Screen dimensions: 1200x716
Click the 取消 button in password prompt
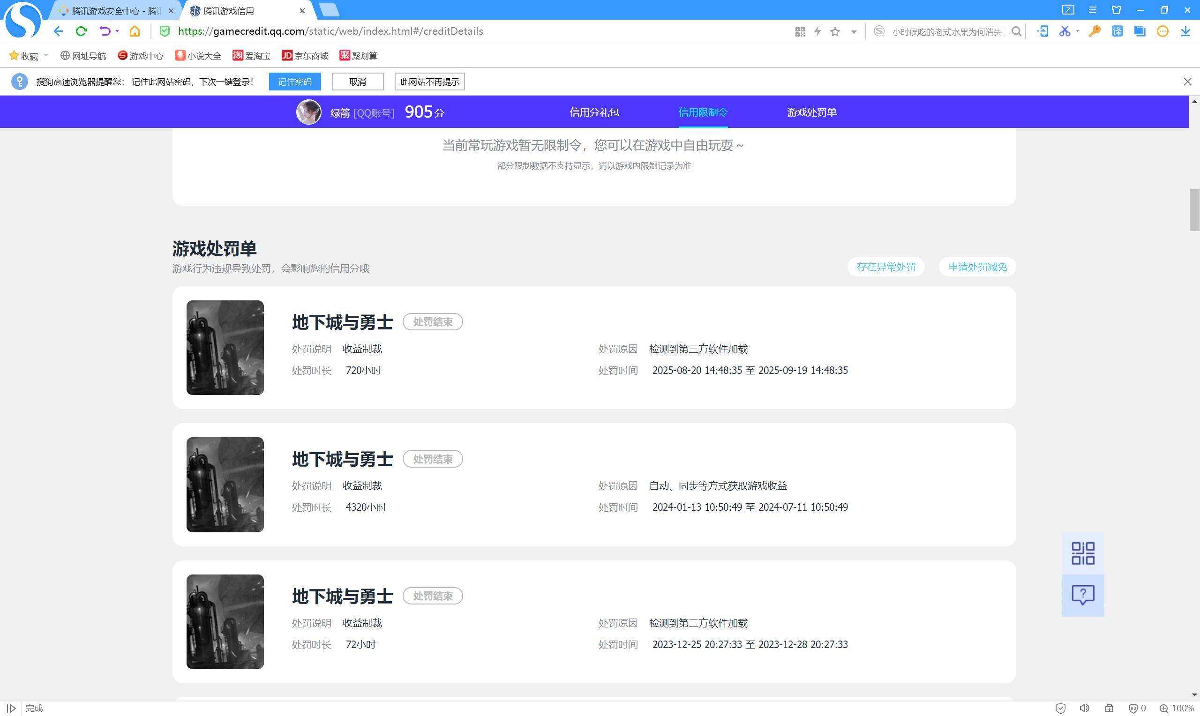[x=358, y=82]
